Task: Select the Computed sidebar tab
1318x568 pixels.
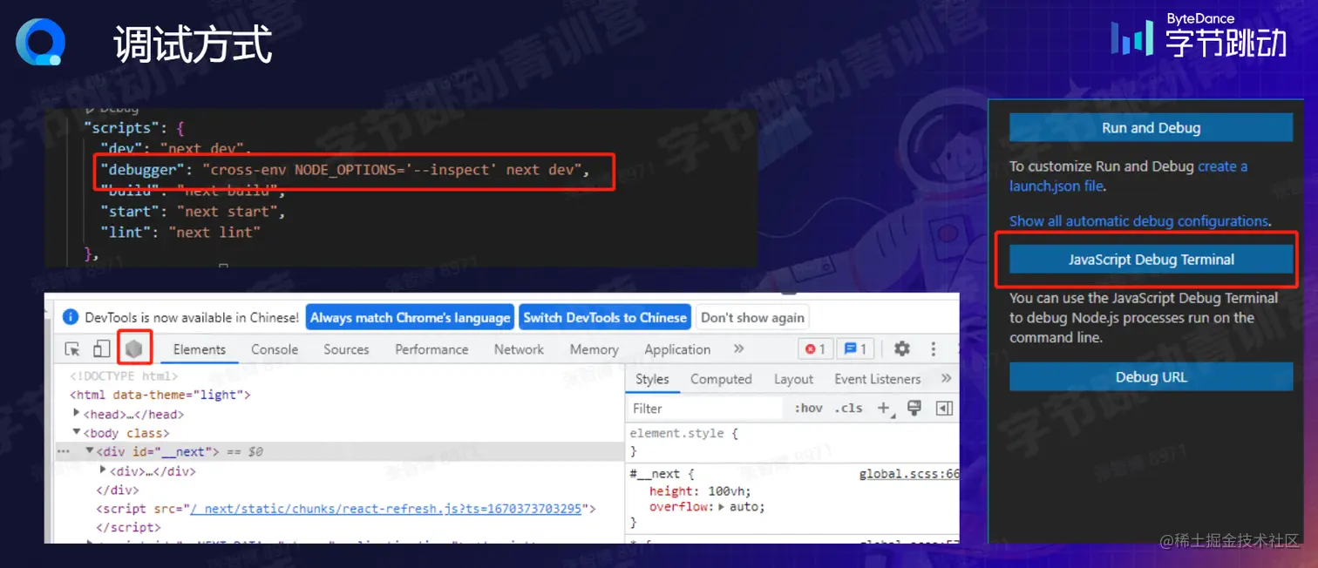Action: pos(721,379)
